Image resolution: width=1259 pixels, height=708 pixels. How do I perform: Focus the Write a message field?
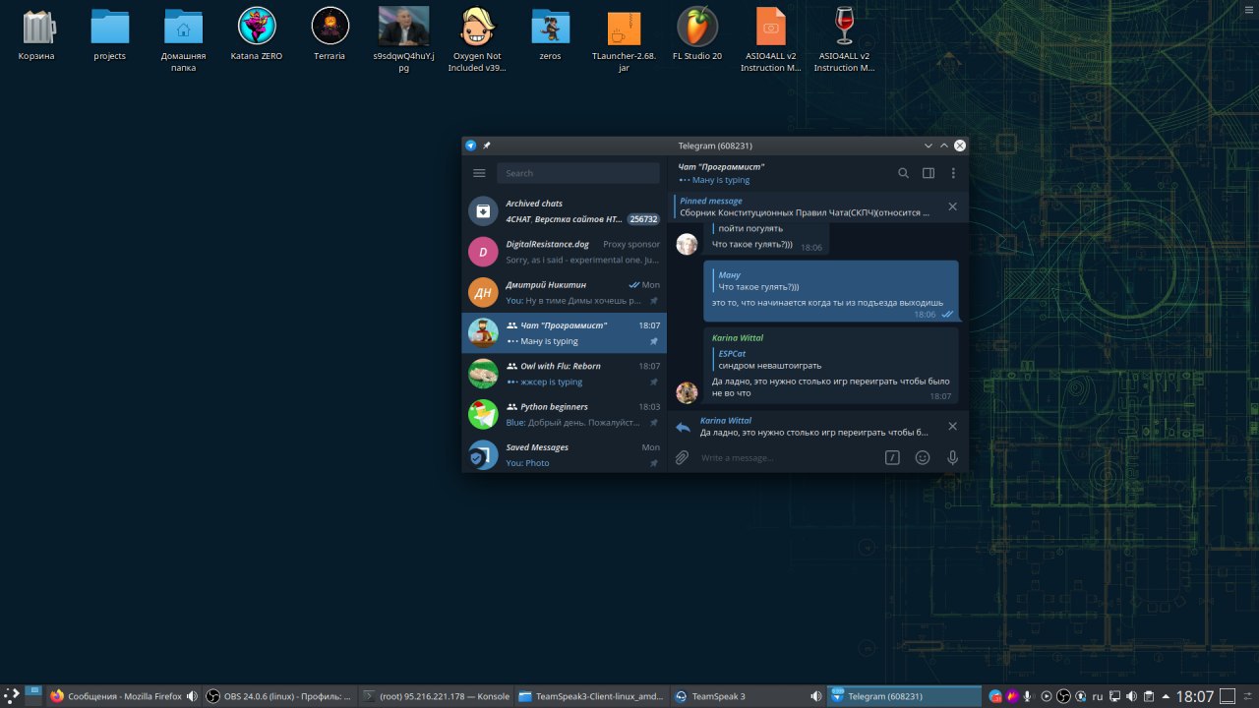click(787, 458)
